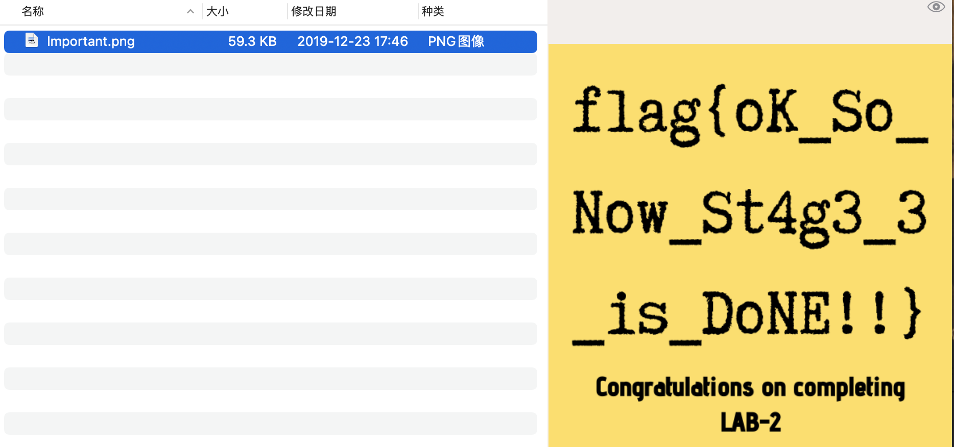Click the empty row directly below Important.png
Screen dimensions: 954x447
pos(271,64)
